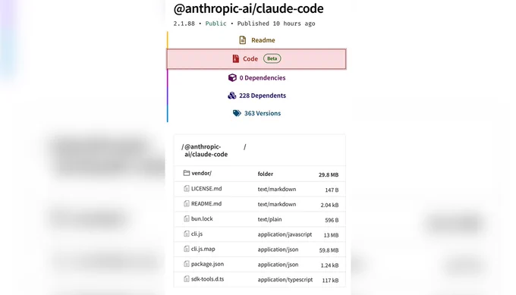The width and height of the screenshot is (516, 295).
Task: Open the Readme tab
Action: [256, 40]
